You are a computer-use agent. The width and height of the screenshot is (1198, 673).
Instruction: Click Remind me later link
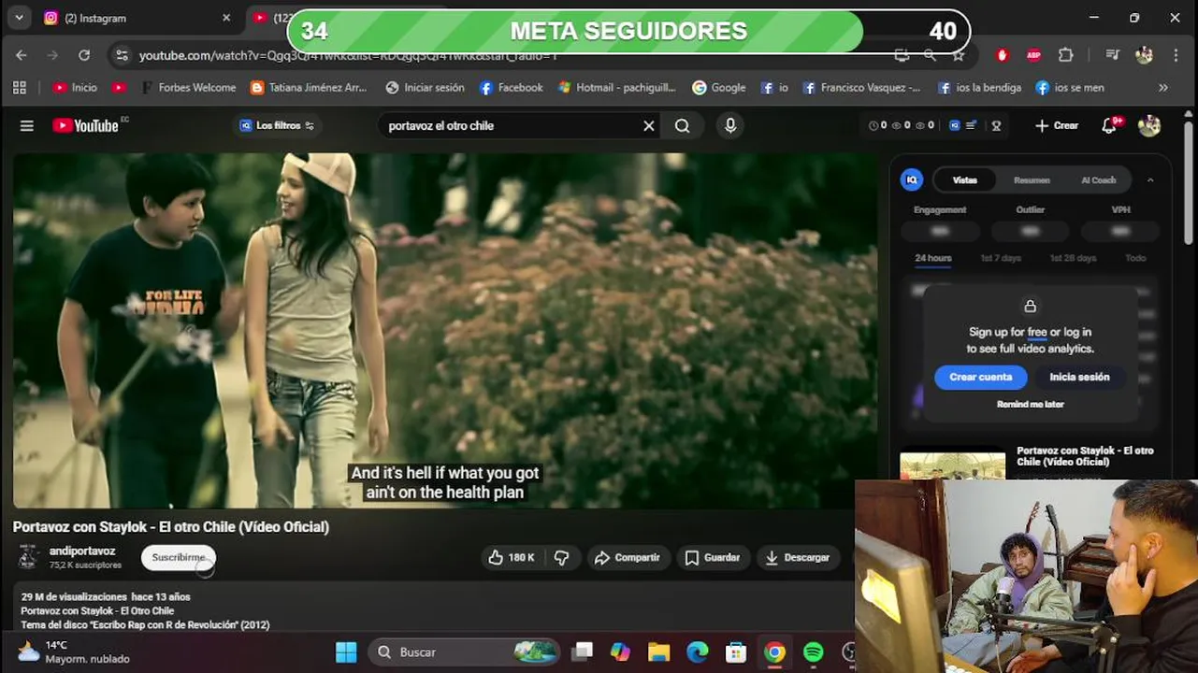coord(1031,405)
